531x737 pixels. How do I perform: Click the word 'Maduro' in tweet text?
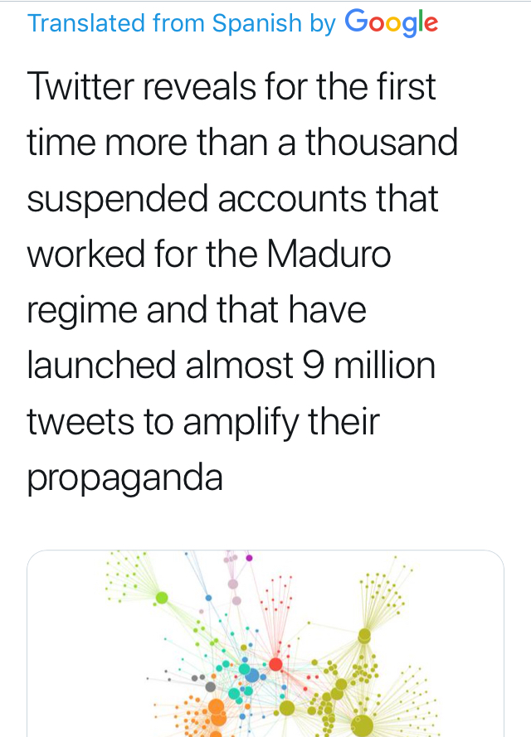click(x=329, y=255)
